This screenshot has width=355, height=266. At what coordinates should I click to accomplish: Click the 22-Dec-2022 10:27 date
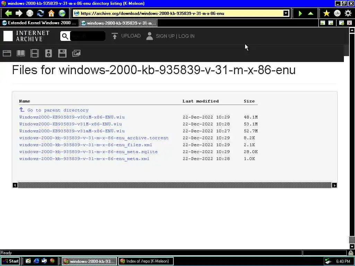pyautogui.click(x=206, y=131)
